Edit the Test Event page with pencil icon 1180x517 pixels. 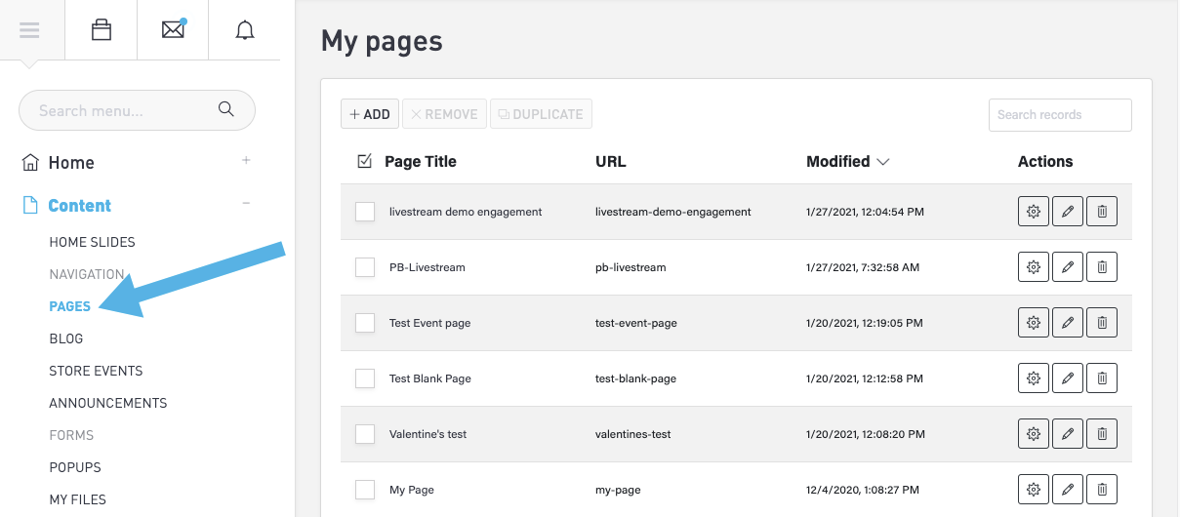coord(1068,323)
